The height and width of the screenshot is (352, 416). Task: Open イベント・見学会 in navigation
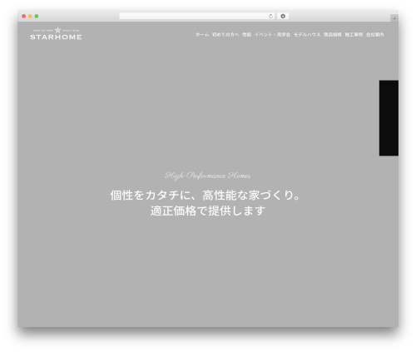click(272, 35)
